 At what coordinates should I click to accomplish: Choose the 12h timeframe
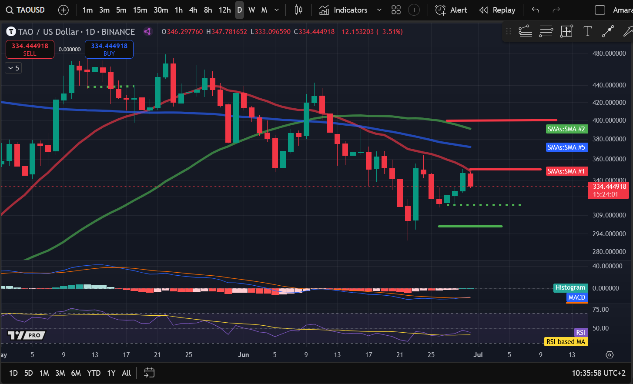pos(224,10)
